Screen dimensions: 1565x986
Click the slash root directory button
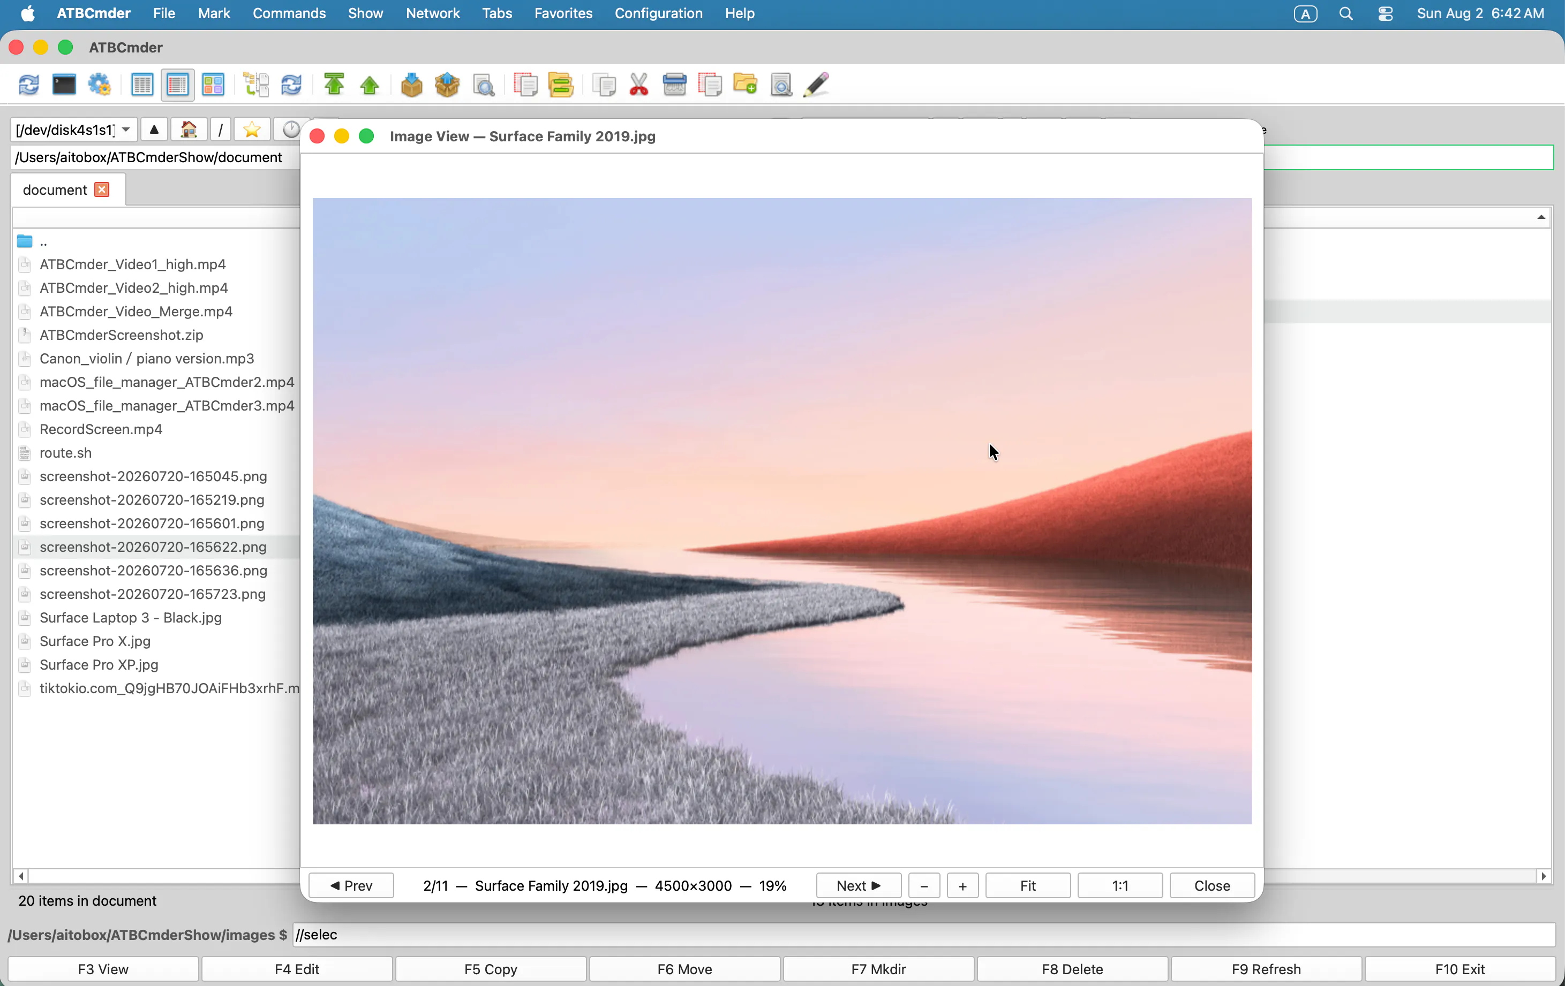click(x=220, y=130)
